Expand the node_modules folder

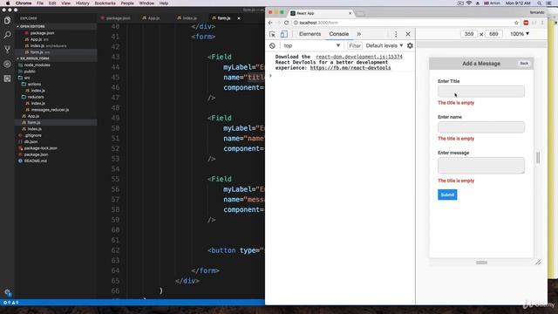[37, 65]
